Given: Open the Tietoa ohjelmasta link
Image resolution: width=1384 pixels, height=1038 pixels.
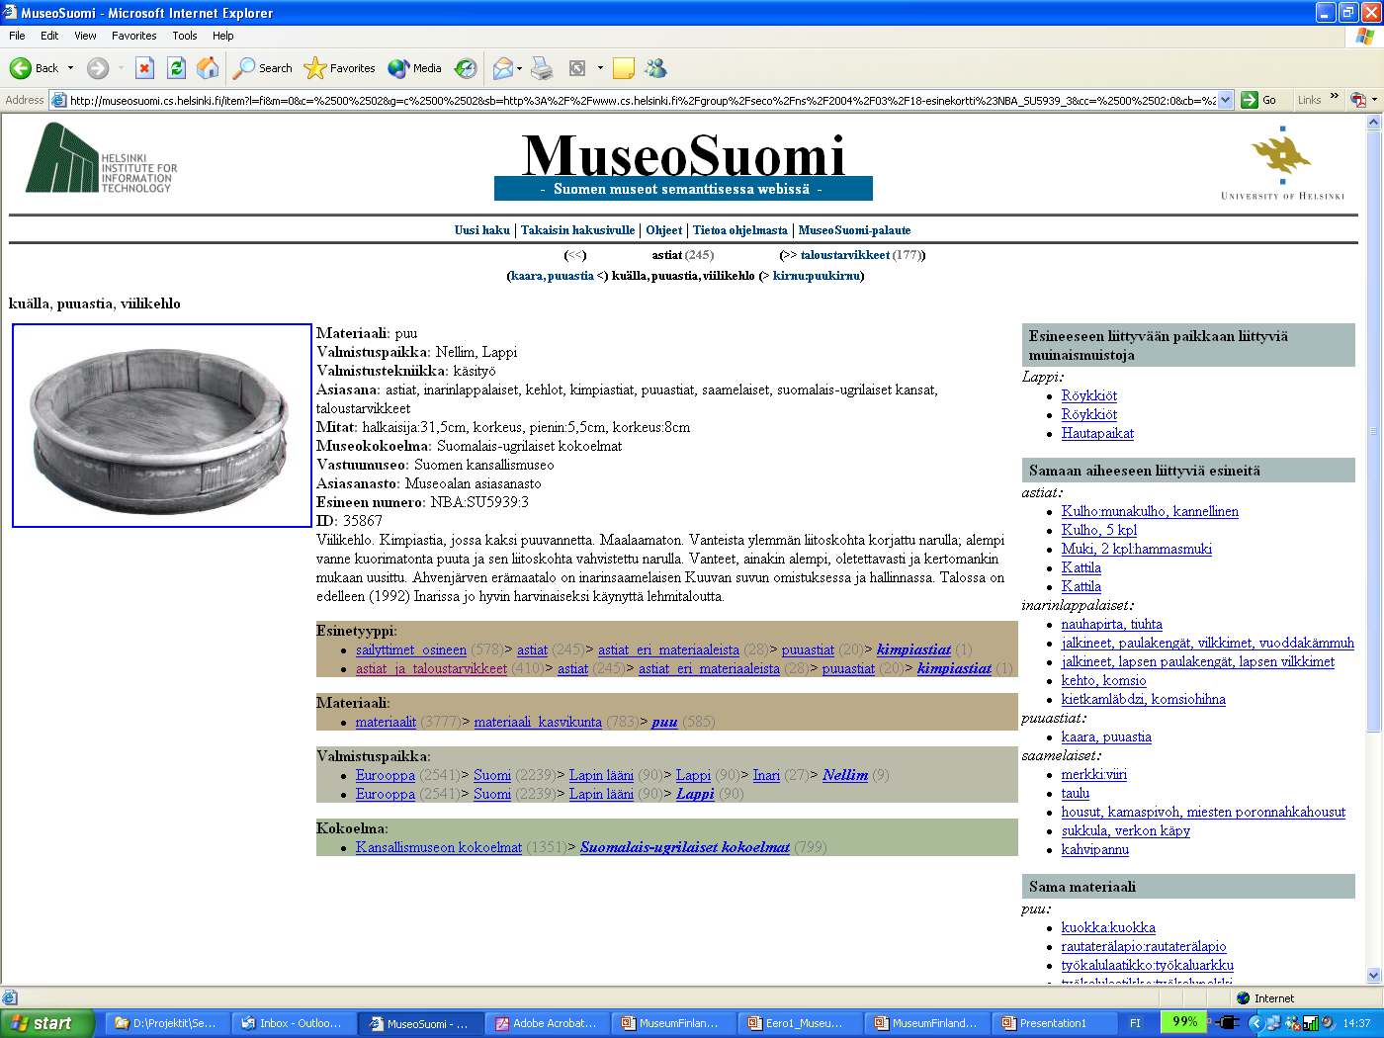Looking at the screenshot, I should click(740, 230).
